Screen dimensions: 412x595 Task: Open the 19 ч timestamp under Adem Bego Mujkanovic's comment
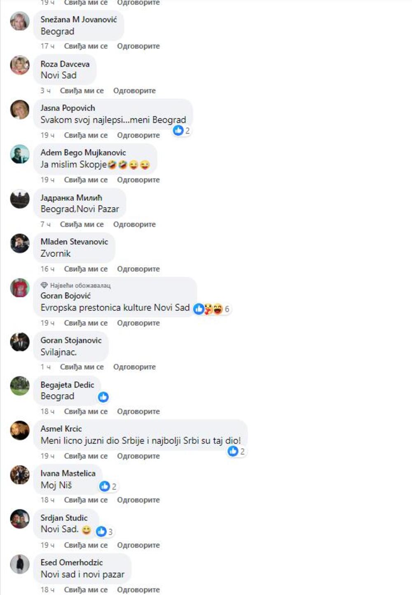pyautogui.click(x=47, y=180)
